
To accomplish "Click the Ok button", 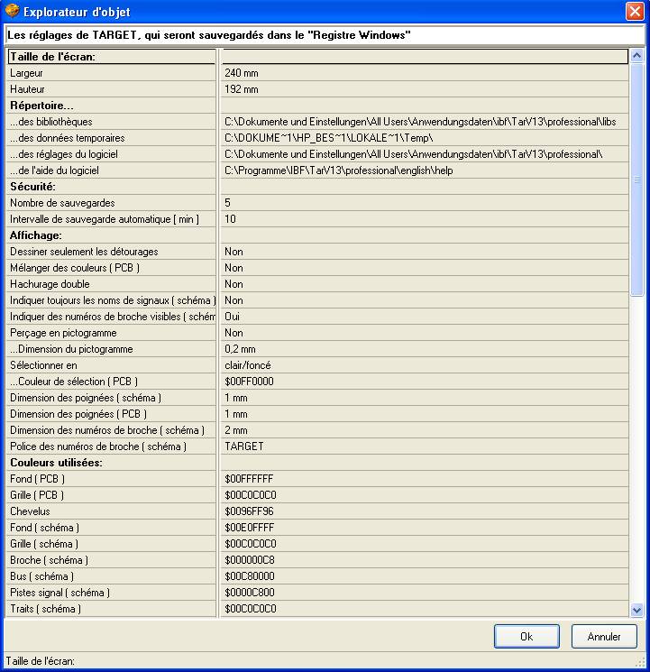I will click(x=526, y=636).
